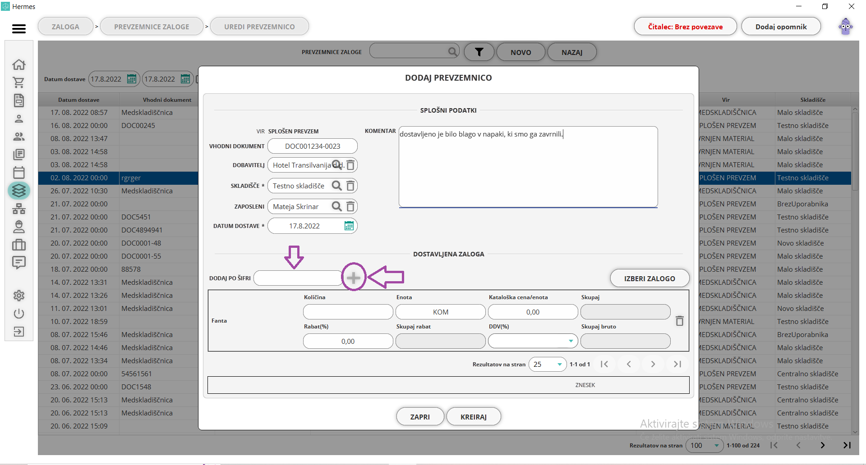Click Čitalec: Brez povezave button
This screenshot has width=866, height=465.
coord(685,27)
